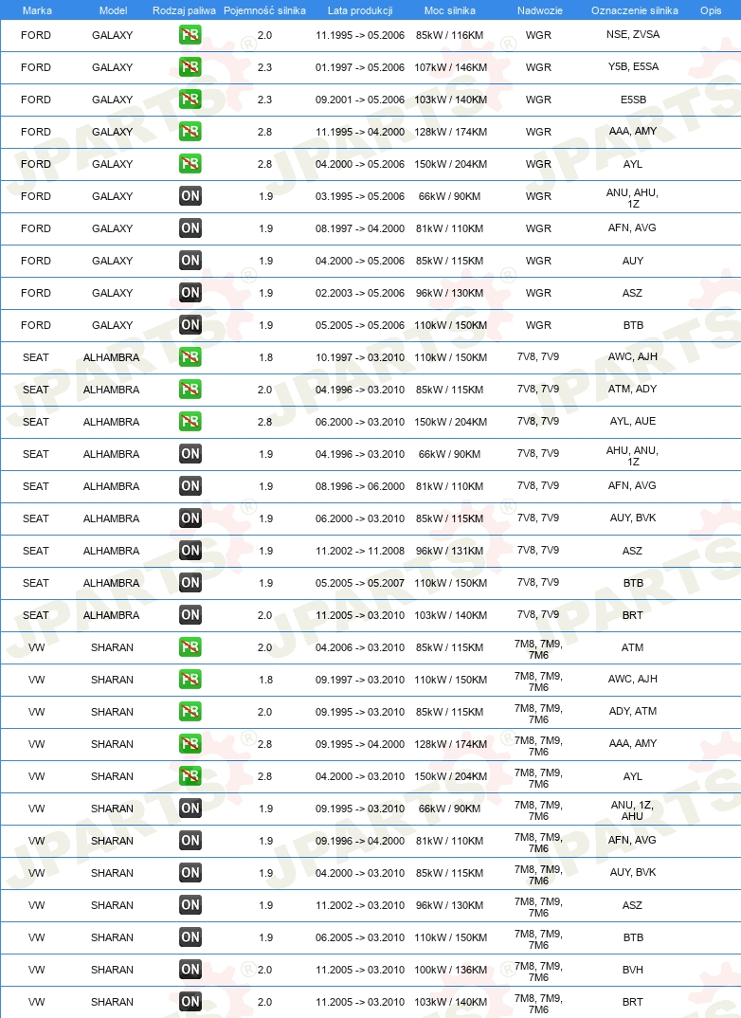The image size is (741, 1018).
Task: Click the date range '02.2003 -> 05.2006'
Action: (x=360, y=293)
